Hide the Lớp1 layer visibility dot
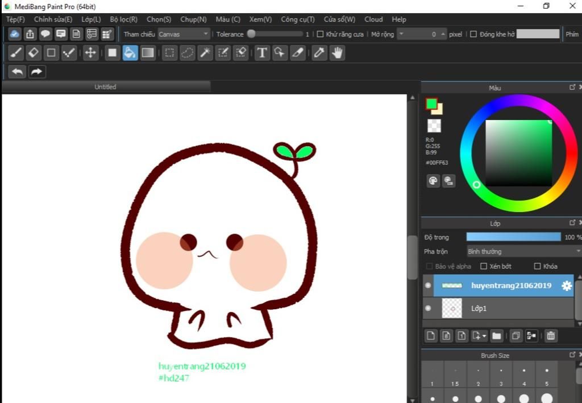Image resolution: width=582 pixels, height=403 pixels. (x=428, y=308)
